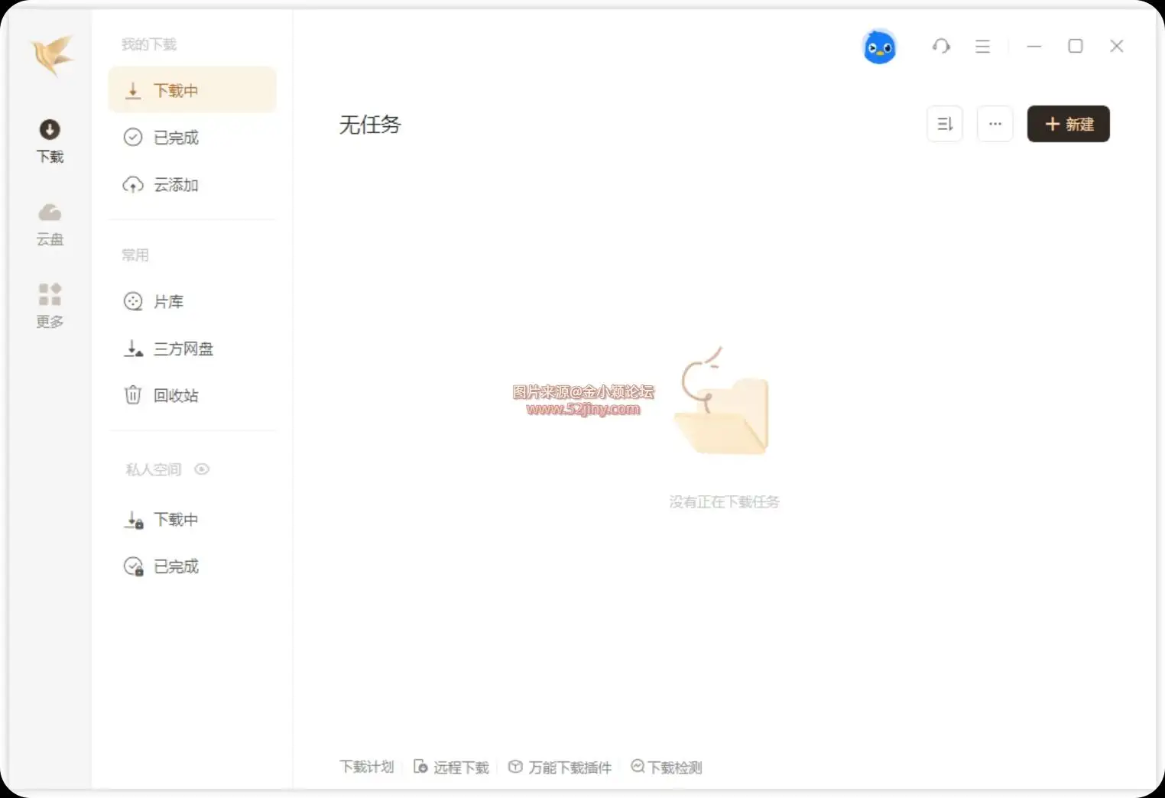The image size is (1165, 798).
Task: Toggle 私人空间 visibility eye icon
Action: [202, 469]
